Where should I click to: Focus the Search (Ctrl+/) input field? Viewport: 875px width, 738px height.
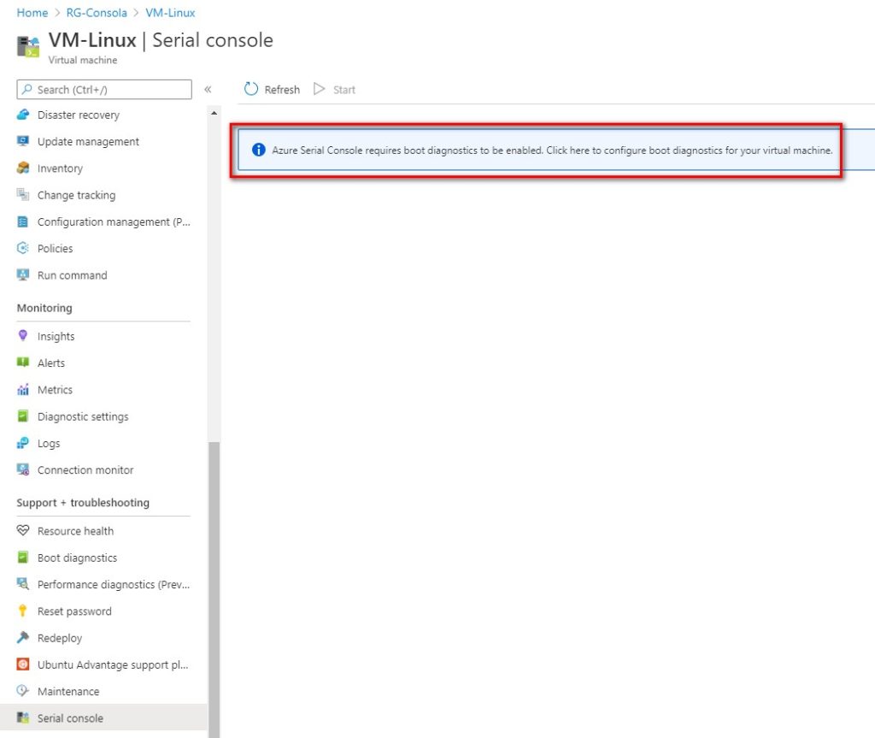(x=104, y=90)
